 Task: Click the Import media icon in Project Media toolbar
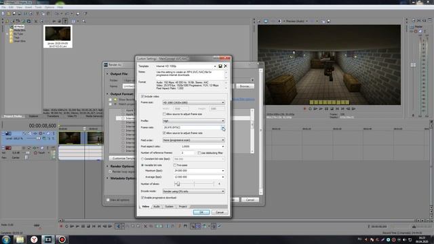pos(7,21)
